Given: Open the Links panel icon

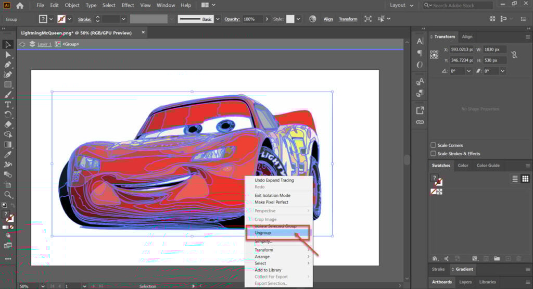Looking at the screenshot, I should click(420, 122).
